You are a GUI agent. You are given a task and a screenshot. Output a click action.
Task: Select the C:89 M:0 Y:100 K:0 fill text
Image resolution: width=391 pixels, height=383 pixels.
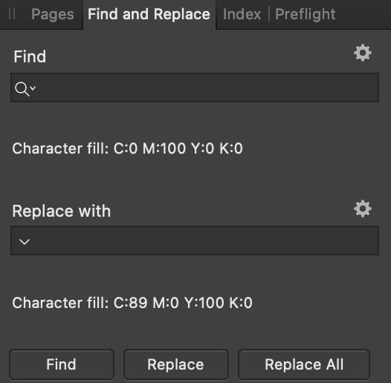(x=183, y=303)
